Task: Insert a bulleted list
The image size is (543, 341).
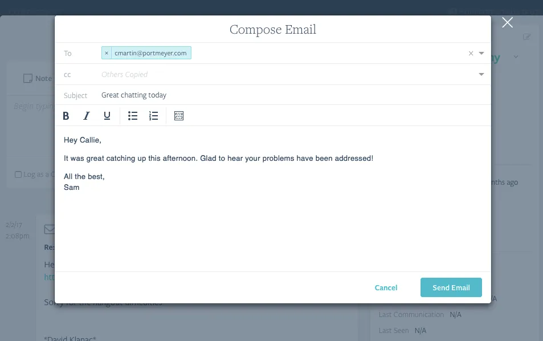Action: tap(133, 116)
